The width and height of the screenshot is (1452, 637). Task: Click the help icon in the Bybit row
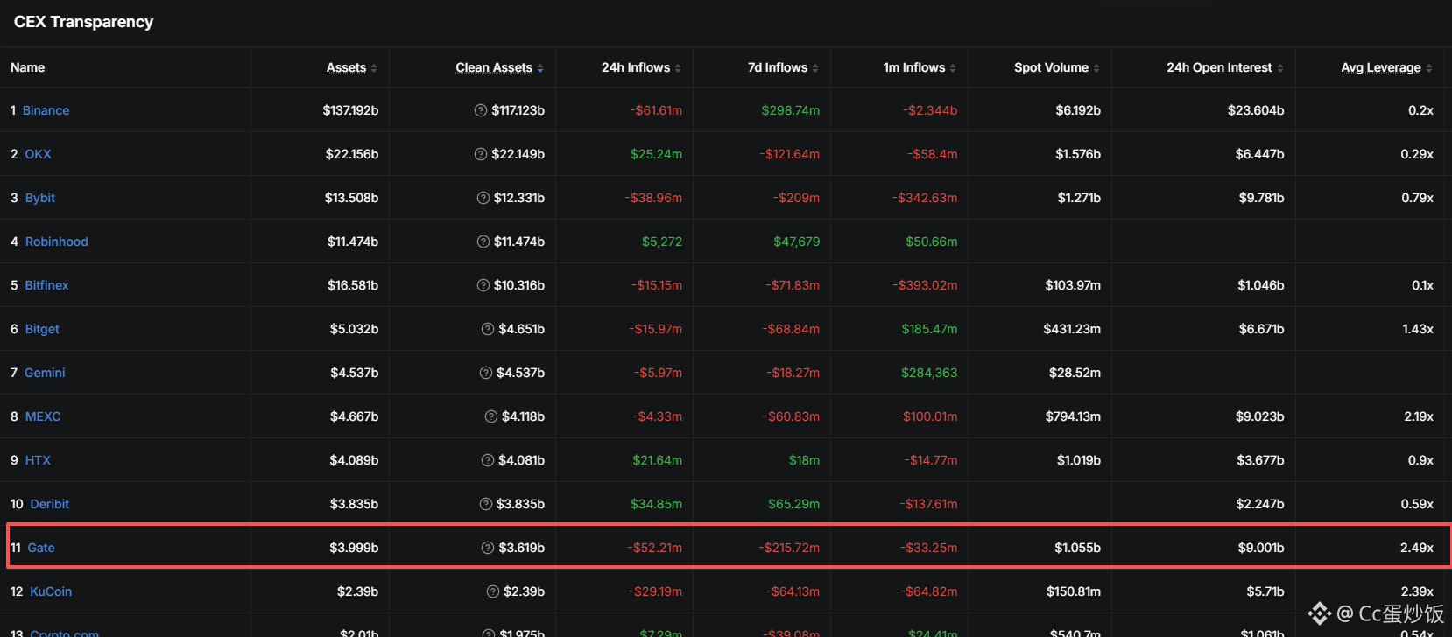tap(483, 198)
